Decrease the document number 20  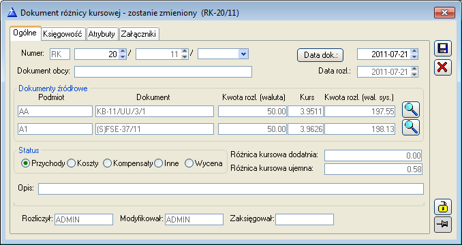(122, 56)
